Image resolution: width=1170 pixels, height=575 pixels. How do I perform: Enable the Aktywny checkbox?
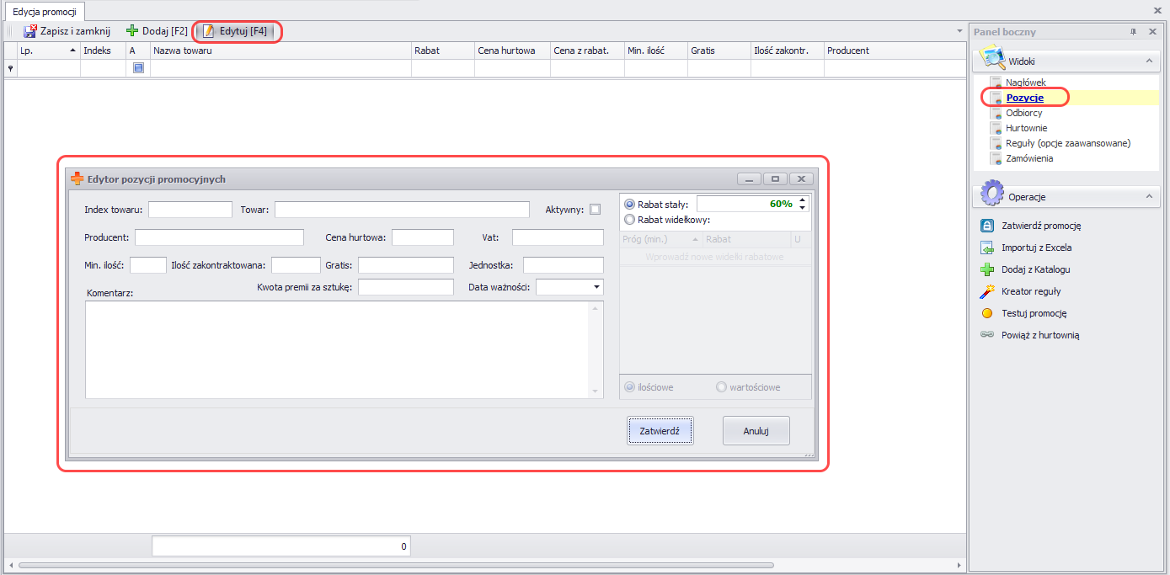click(x=596, y=210)
